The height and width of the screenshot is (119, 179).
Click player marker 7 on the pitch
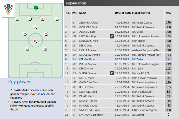[x=27, y=49]
